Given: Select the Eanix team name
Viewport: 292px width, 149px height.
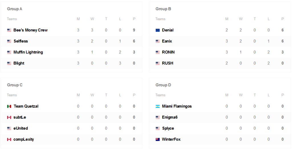Looking at the screenshot, I should tap(167, 41).
